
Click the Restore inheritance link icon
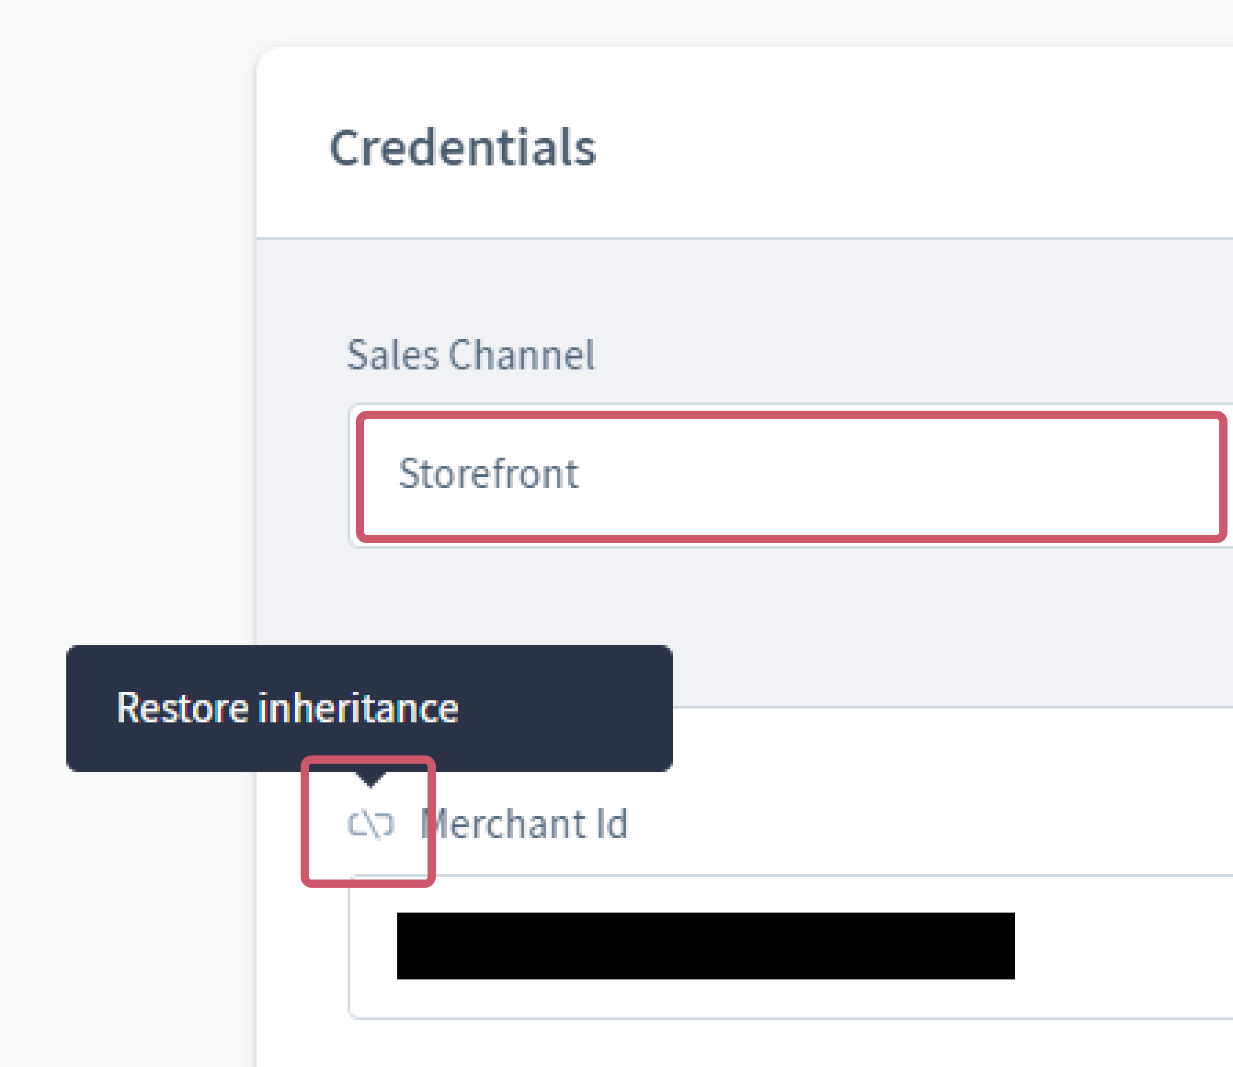pyautogui.click(x=370, y=824)
